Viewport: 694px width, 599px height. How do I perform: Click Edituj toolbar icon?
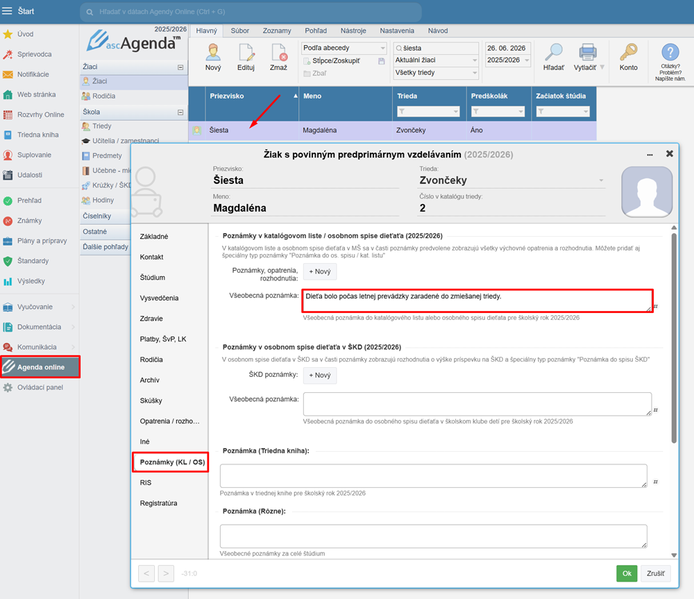coord(246,57)
